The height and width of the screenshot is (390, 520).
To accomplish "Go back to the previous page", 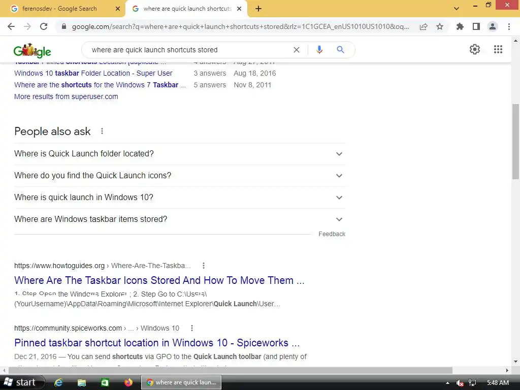I will point(11,26).
